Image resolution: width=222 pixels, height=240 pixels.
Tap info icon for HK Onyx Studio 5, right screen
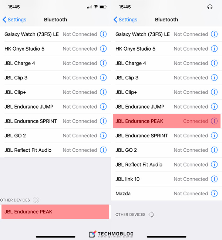coord(214,49)
